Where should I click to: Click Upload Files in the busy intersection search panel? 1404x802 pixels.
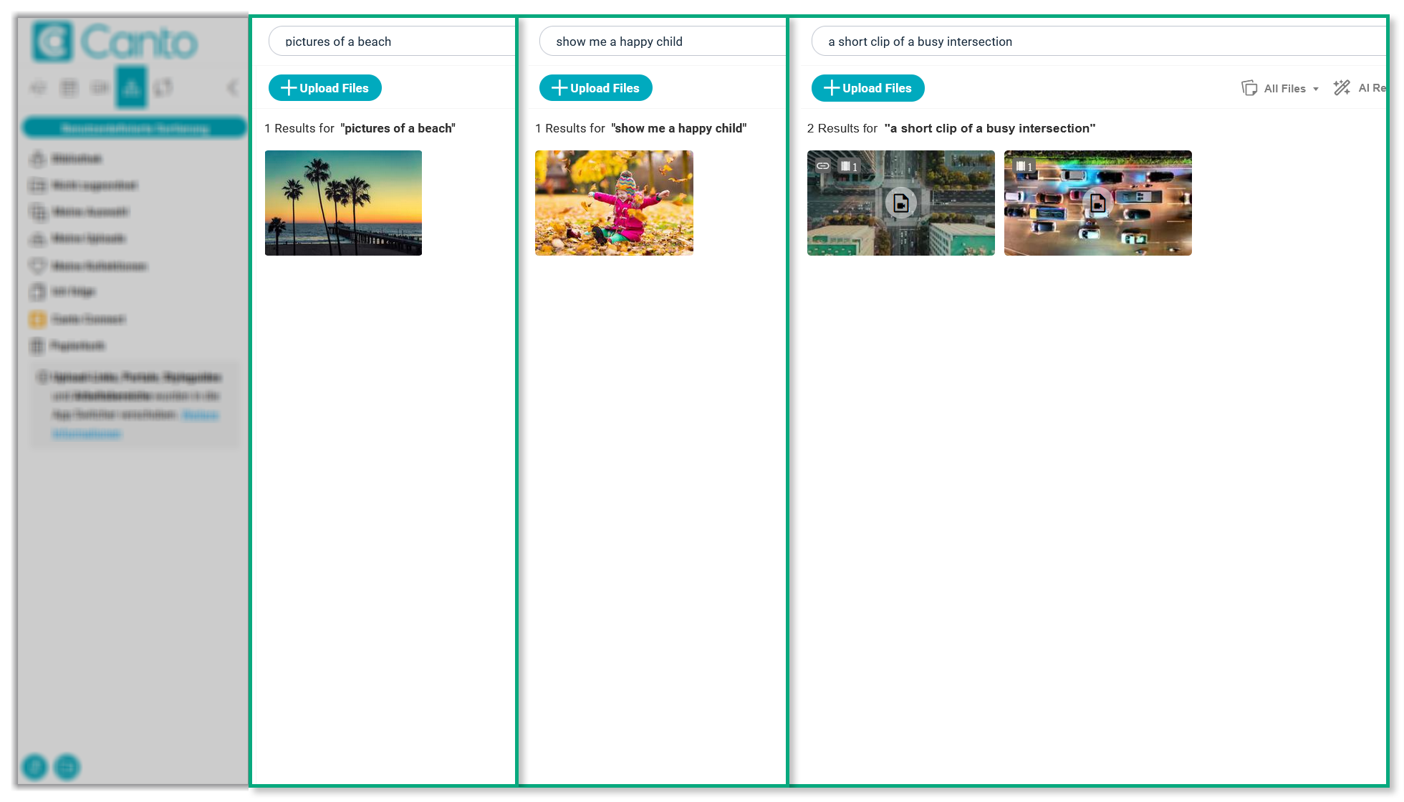[867, 88]
